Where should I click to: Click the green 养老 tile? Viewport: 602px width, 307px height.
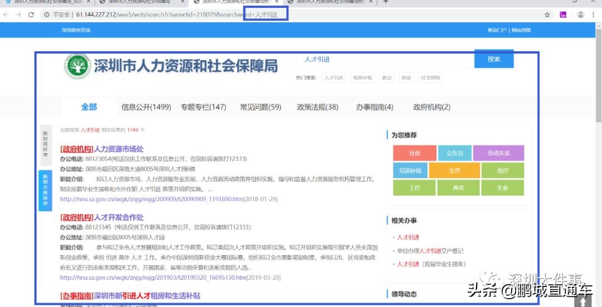tap(458, 188)
